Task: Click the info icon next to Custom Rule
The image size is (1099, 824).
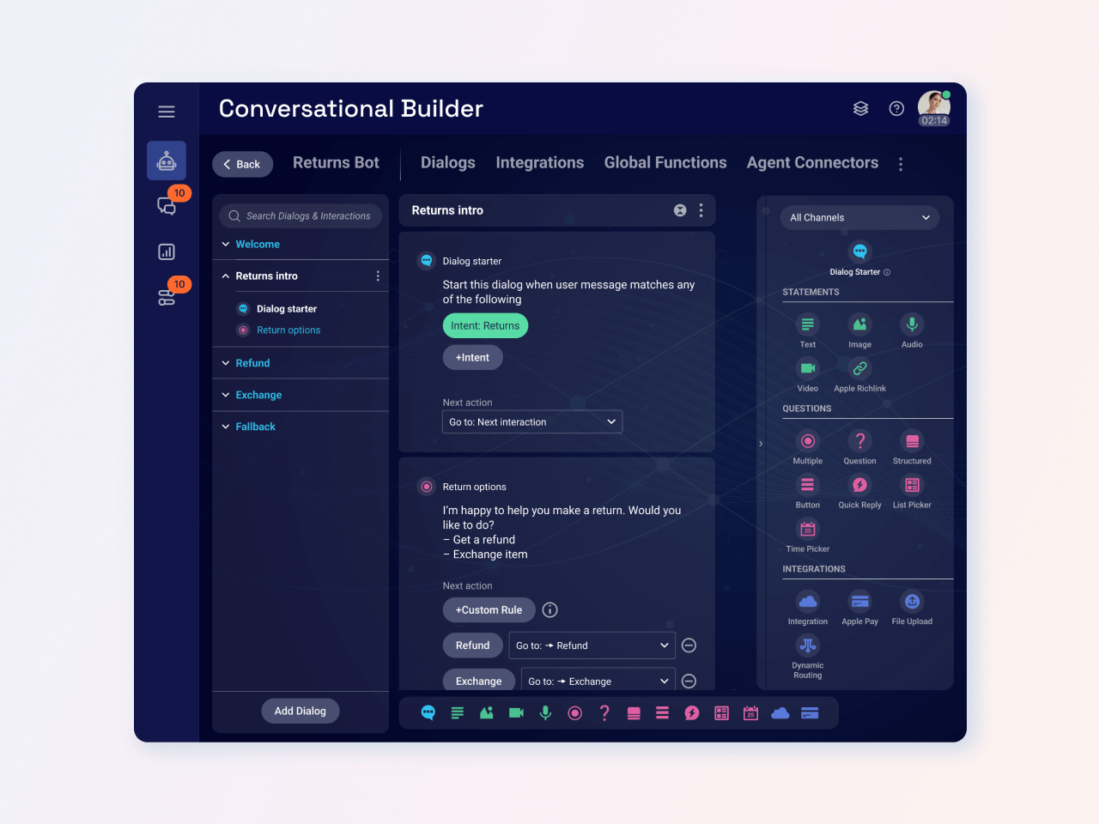Action: pos(550,610)
